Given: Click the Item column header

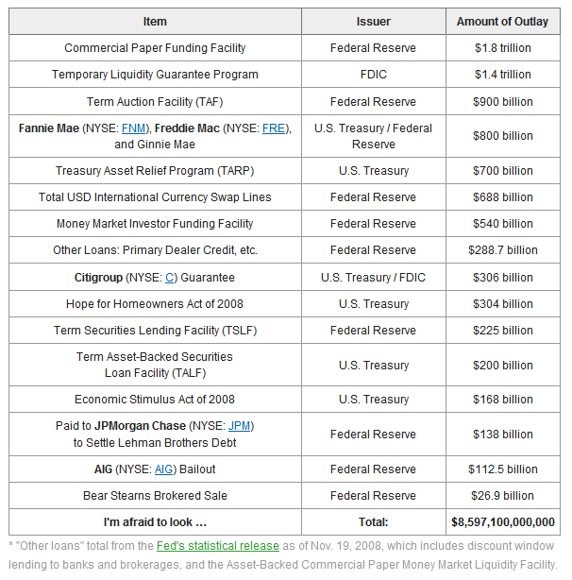Looking at the screenshot, I should pyautogui.click(x=155, y=22).
